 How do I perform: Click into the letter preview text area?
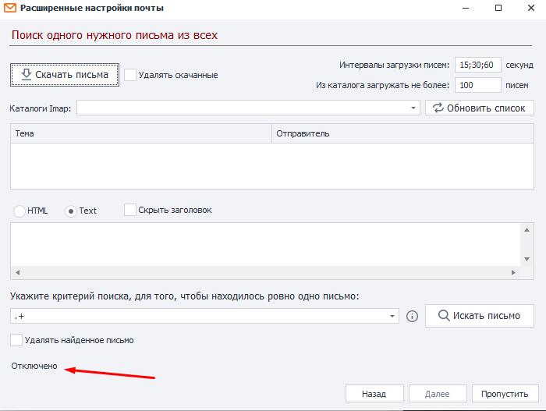click(265, 245)
